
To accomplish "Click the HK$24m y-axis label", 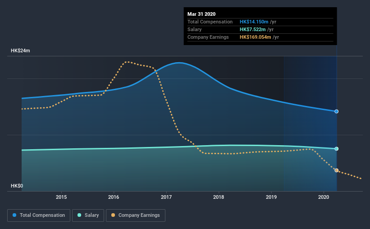I will [x=20, y=51].
